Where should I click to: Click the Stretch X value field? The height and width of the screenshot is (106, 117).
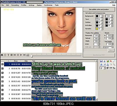[109, 36]
